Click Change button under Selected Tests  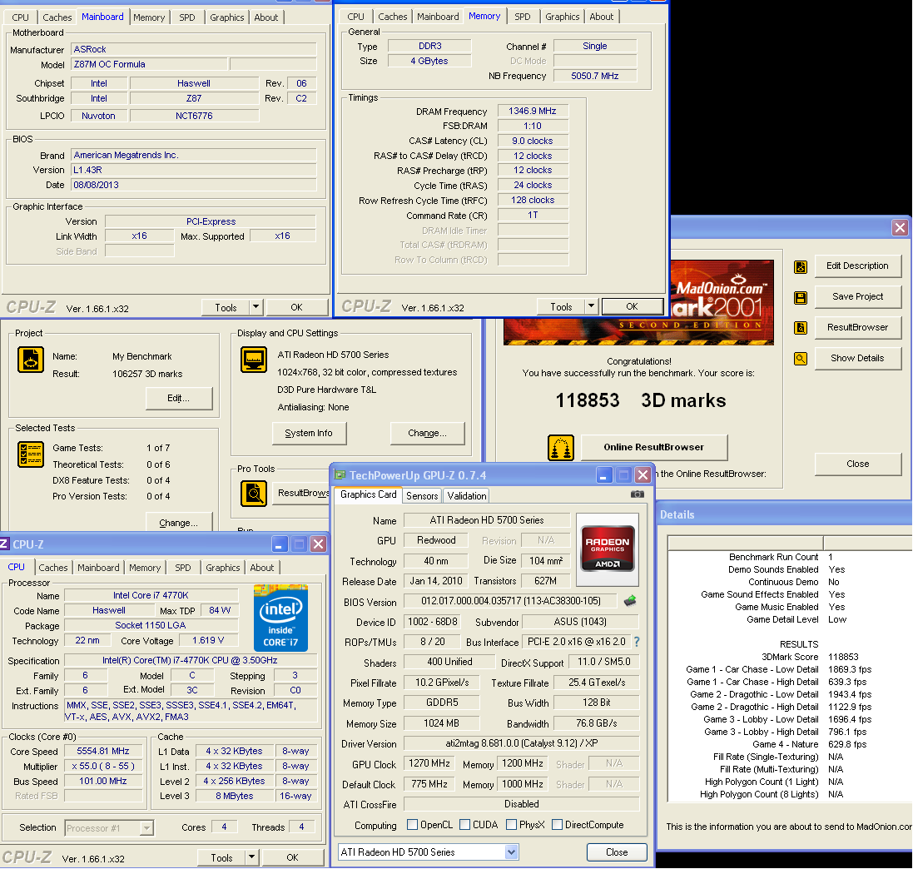tap(178, 523)
